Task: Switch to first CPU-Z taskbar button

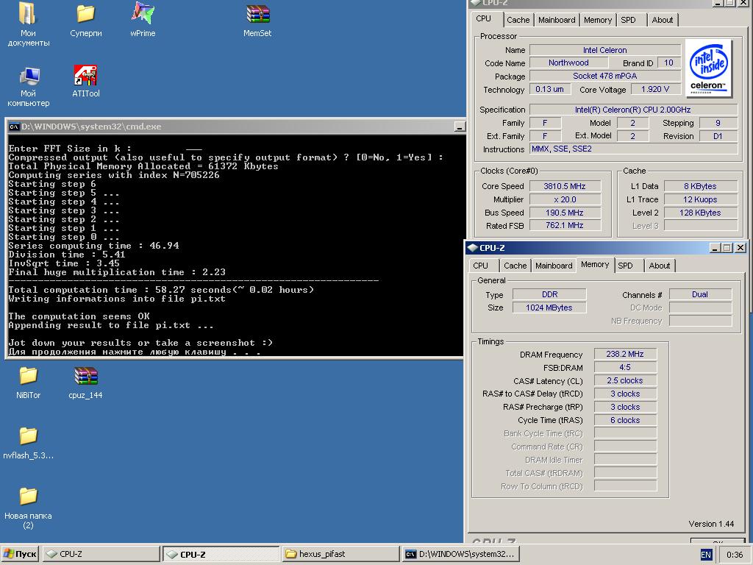Action: pos(101,554)
